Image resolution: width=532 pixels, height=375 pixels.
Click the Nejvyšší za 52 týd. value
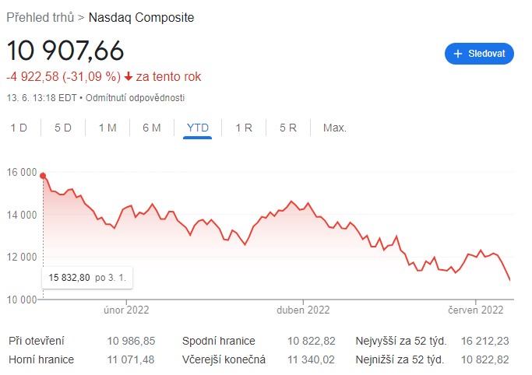(484, 342)
